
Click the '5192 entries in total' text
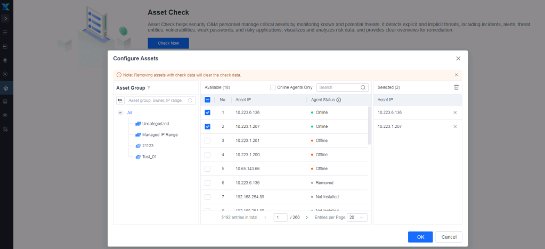pyautogui.click(x=239, y=218)
